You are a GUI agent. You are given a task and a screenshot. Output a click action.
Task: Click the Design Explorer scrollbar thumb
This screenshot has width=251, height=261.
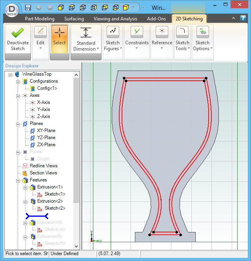point(76,140)
